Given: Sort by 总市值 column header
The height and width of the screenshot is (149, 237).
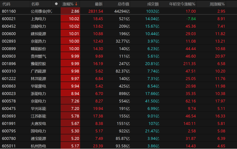Looking at the screenshot, I should click(123, 4).
